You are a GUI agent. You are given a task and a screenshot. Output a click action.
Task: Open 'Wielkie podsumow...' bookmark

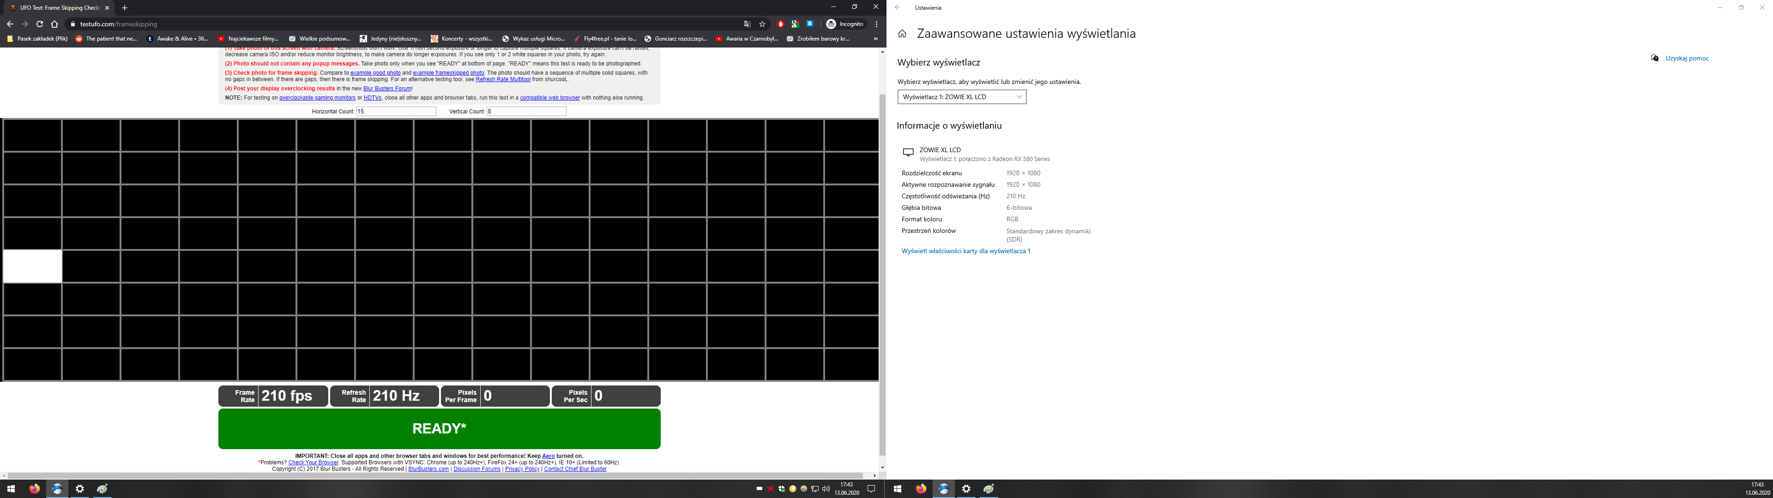pos(320,39)
